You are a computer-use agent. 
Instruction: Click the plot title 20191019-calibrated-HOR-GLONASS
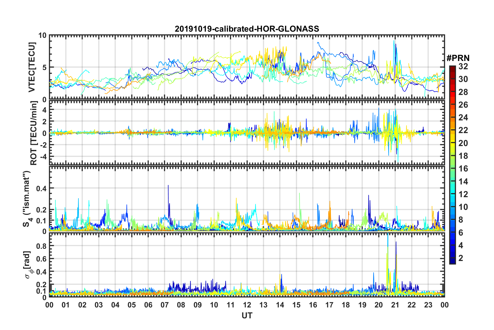247,29
